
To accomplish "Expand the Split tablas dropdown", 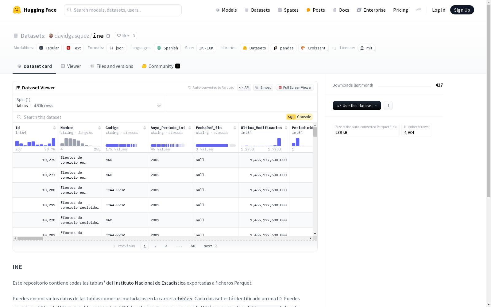I will click(89, 103).
